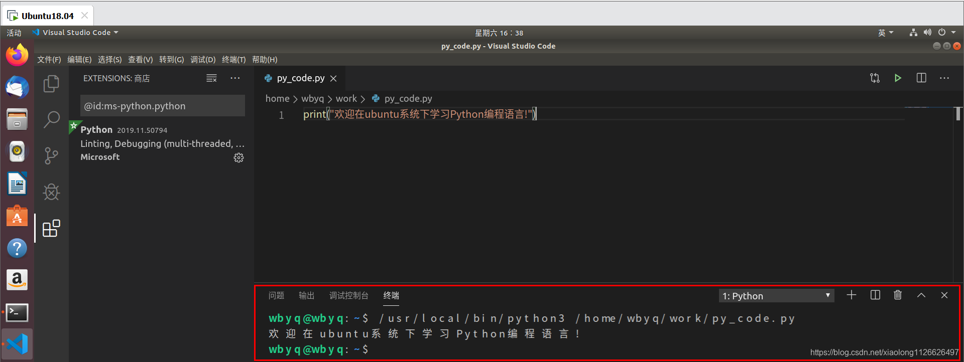Open changes compare icon in editor toolbar
The image size is (964, 362).
pos(875,78)
